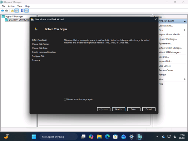This screenshot has height=141, width=188.
Task: Click the Forward arrow toolbar icon
Action: coord(7,11)
